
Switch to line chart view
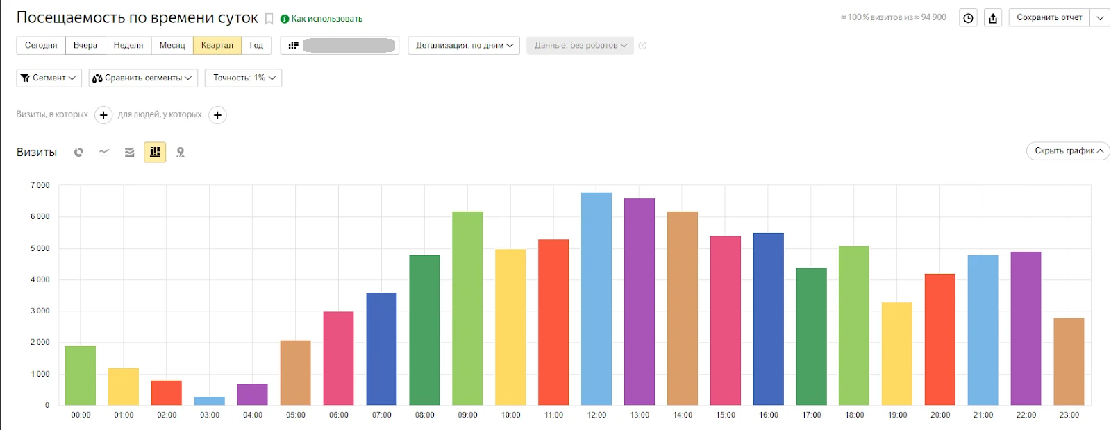click(x=104, y=152)
